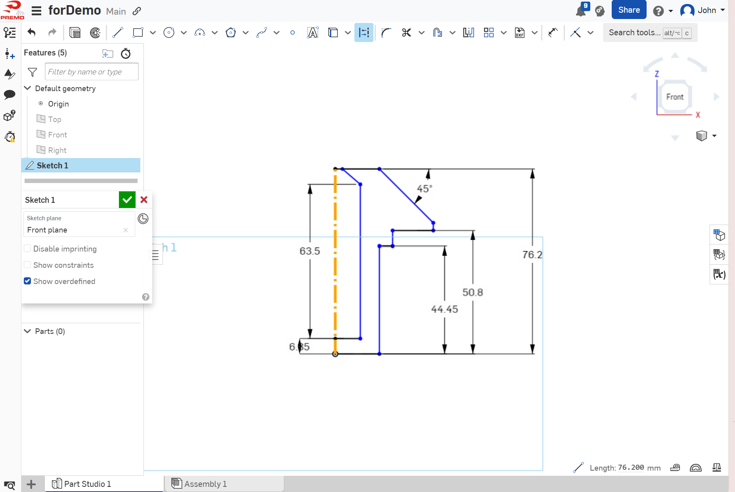Accept Sketch 1 with green checkmark
Viewport: 735px width, 492px height.
(x=127, y=200)
